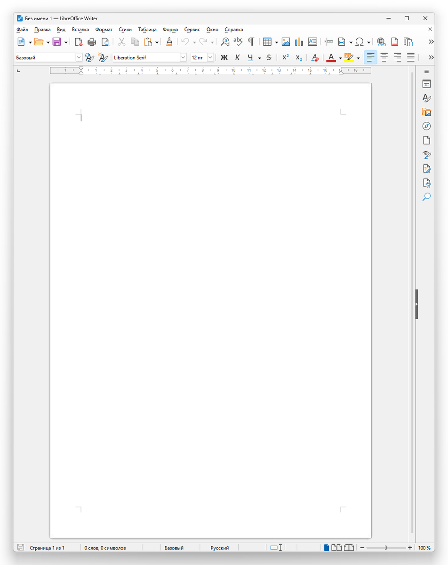Insert a footnote icon
The height and width of the screenshot is (565, 448).
pos(395,42)
